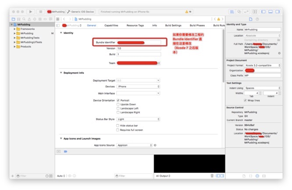Open the Indent Using dropdown
The height and width of the screenshot is (190, 292).
pos(262,88)
